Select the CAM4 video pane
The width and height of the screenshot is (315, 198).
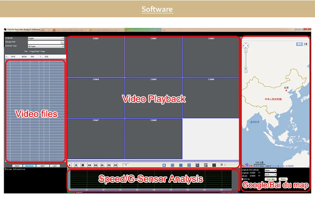pyautogui.click(x=96, y=98)
